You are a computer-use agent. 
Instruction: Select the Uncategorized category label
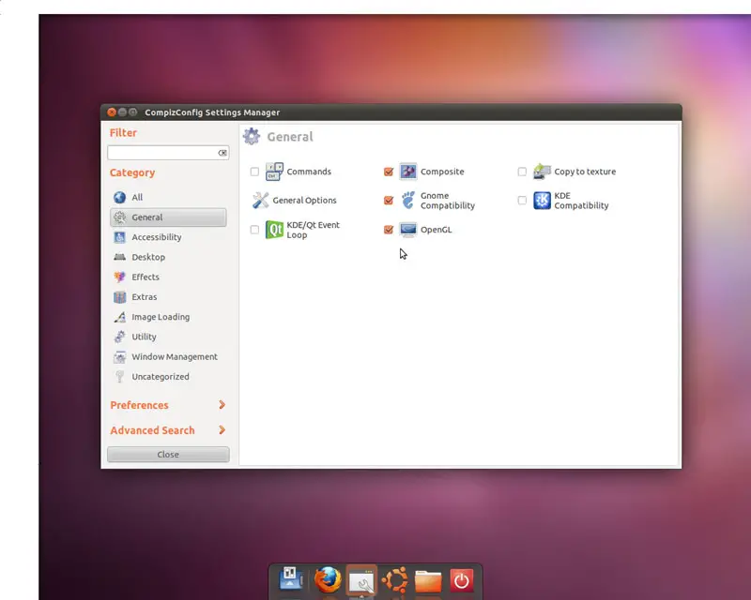click(x=161, y=377)
